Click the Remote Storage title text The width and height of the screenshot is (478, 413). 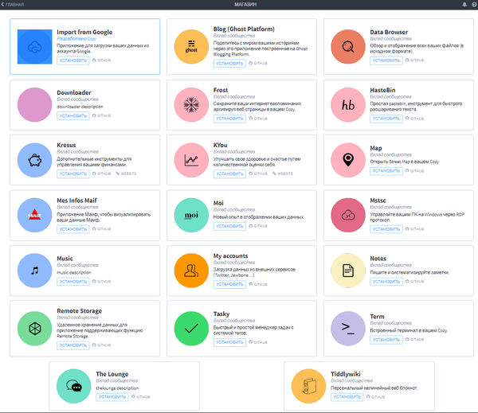79,311
